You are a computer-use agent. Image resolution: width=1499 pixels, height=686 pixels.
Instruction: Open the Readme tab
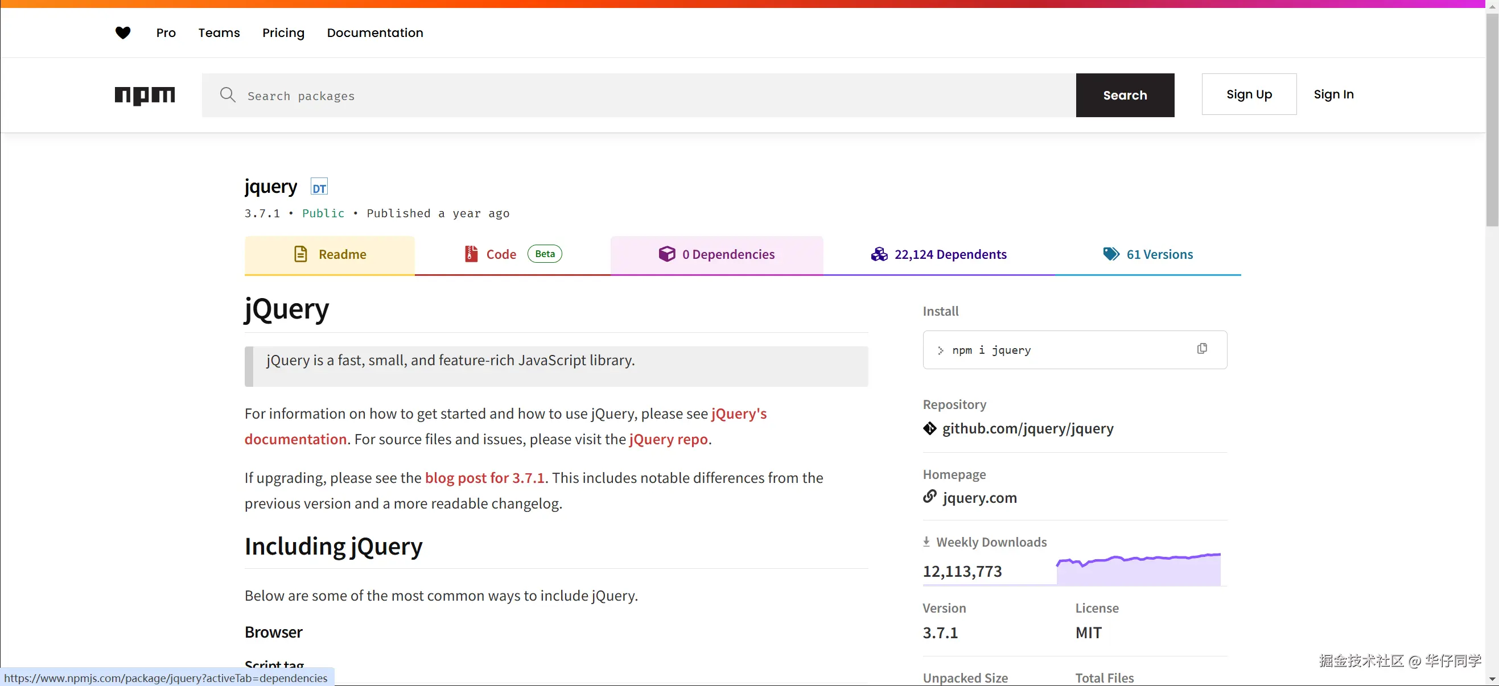pyautogui.click(x=330, y=254)
